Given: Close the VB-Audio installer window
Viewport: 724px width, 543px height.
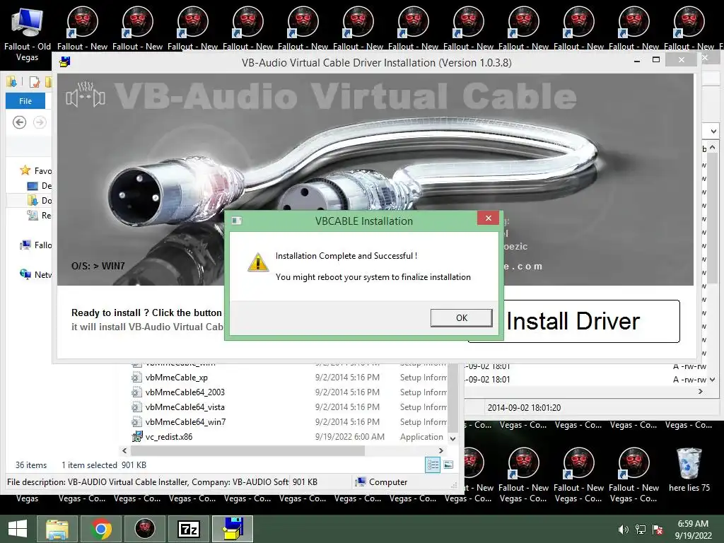Looking at the screenshot, I should pyautogui.click(x=681, y=60).
